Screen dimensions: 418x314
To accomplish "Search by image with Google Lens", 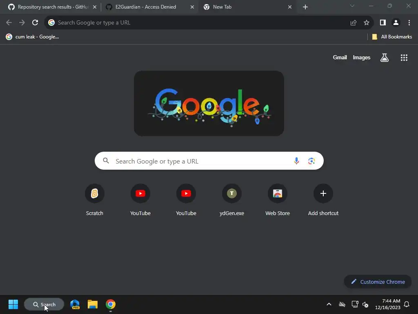I will click(311, 161).
